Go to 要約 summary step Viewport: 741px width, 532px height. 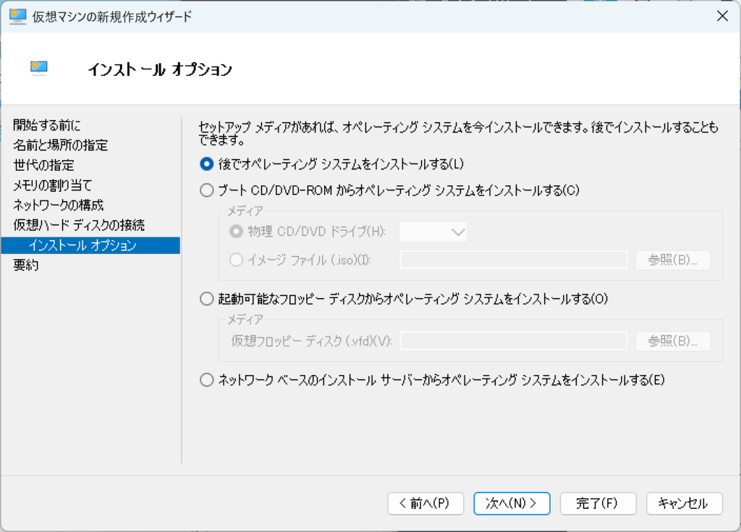pyautogui.click(x=26, y=265)
